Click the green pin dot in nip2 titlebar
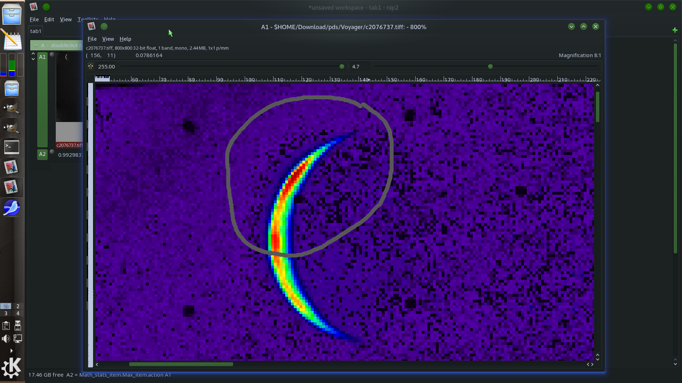This screenshot has width=682, height=383. [x=46, y=7]
